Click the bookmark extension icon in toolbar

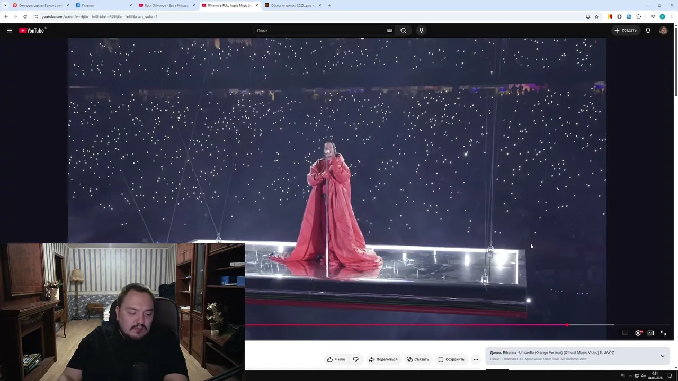(x=610, y=17)
